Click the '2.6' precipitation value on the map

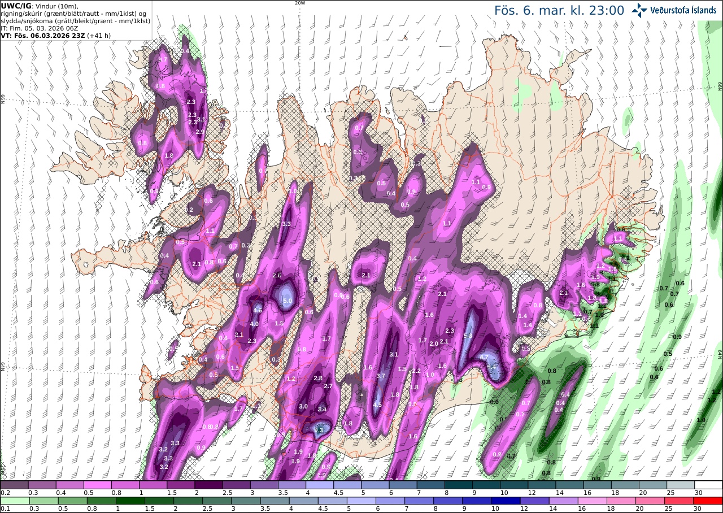click(277, 276)
